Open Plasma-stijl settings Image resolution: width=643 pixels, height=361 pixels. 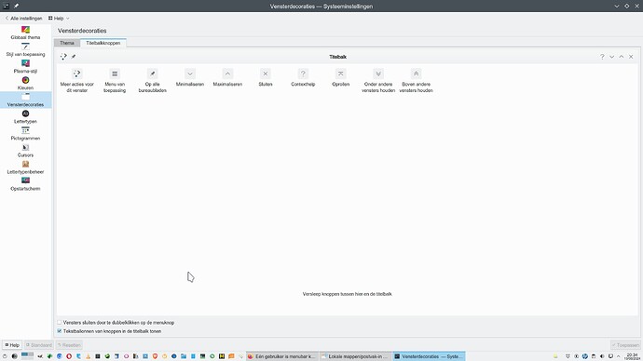tap(25, 66)
